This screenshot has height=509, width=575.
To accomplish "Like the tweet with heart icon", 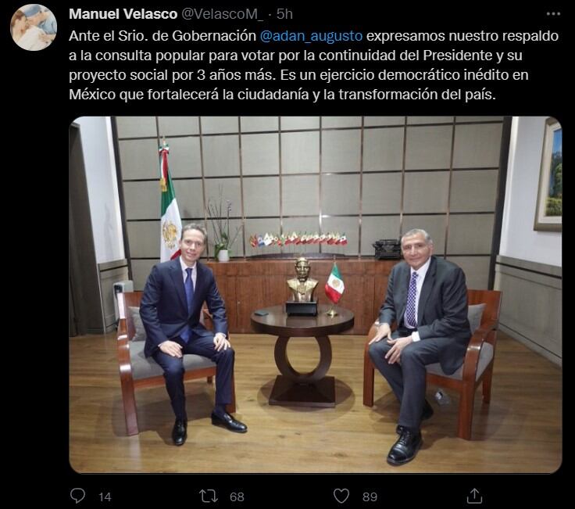I will pyautogui.click(x=341, y=496).
